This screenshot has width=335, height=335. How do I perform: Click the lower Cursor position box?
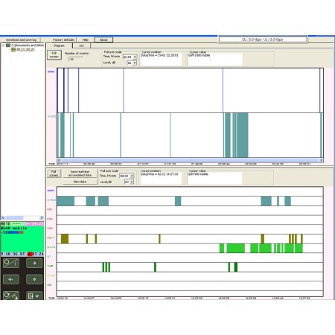click(161, 178)
